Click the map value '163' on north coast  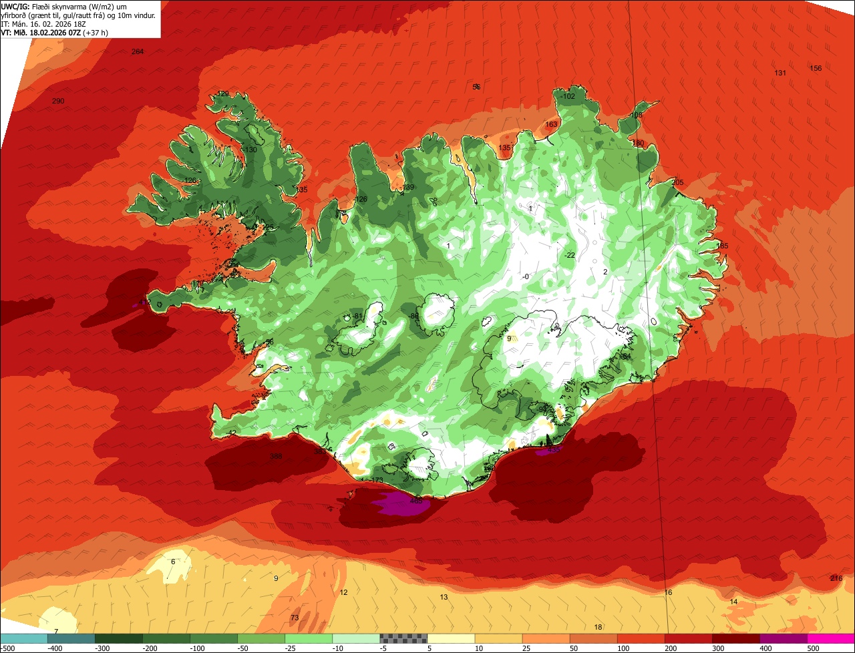551,124
